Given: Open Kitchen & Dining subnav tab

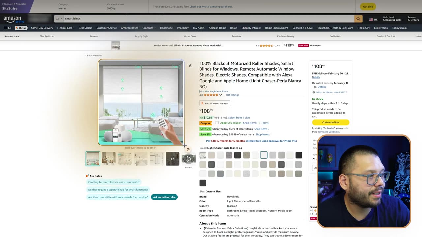Looking at the screenshot, I should (x=286, y=36).
